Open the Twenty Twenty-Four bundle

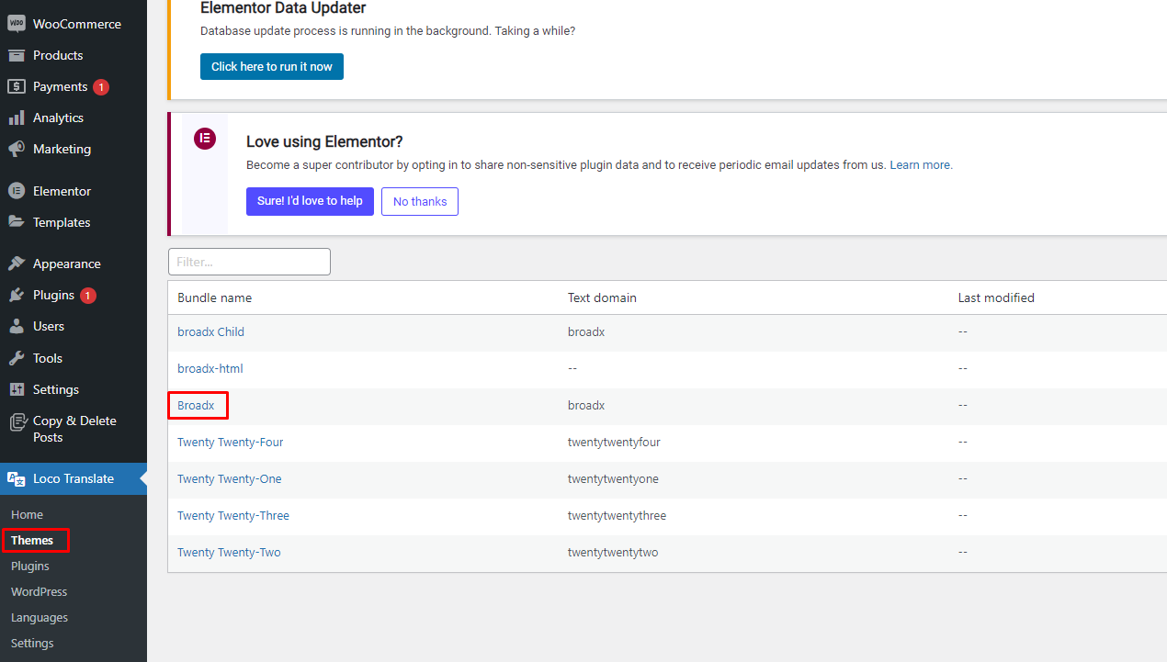click(x=230, y=442)
